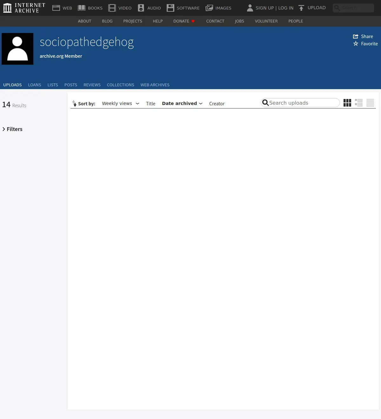
Task: Click the 14 Results count text
Action: tap(14, 105)
